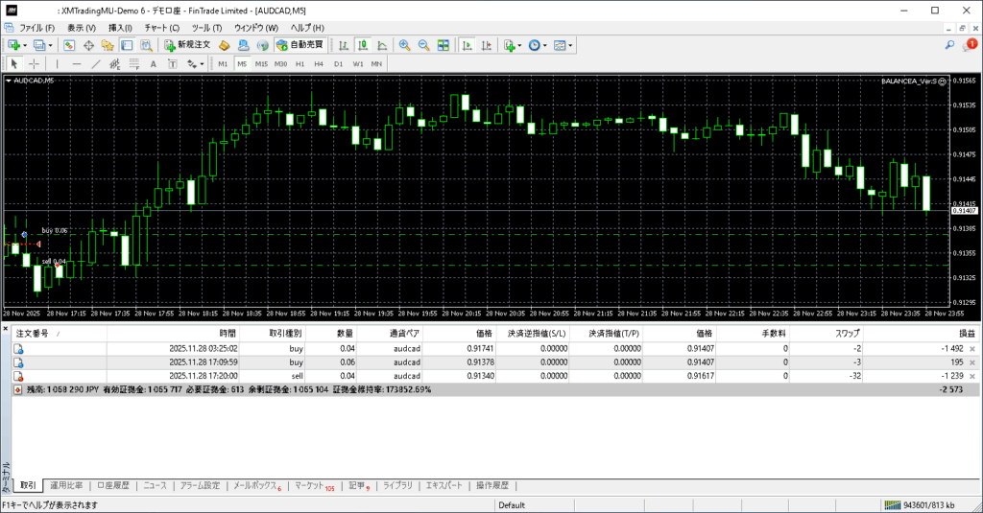The image size is (983, 513).
Task: Click the zoom out magnifier icon
Action: tap(423, 45)
